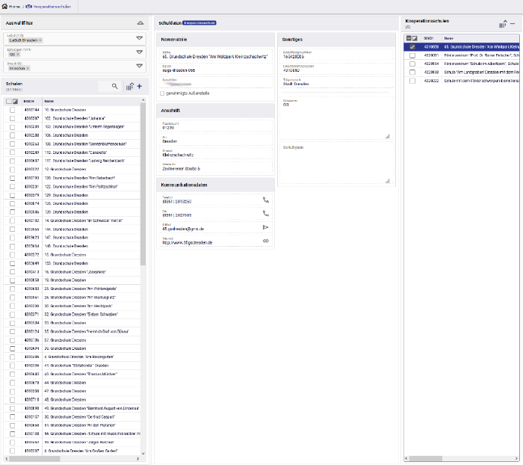Collapse the Auswahlfilter panel

pyautogui.click(x=139, y=23)
